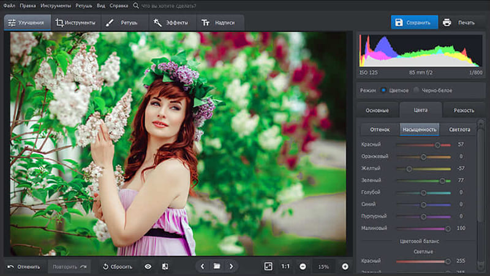Viewport: 490px width, 276px height.
Task: Click the 1/800 shutter speed text
Action: [x=476, y=72]
